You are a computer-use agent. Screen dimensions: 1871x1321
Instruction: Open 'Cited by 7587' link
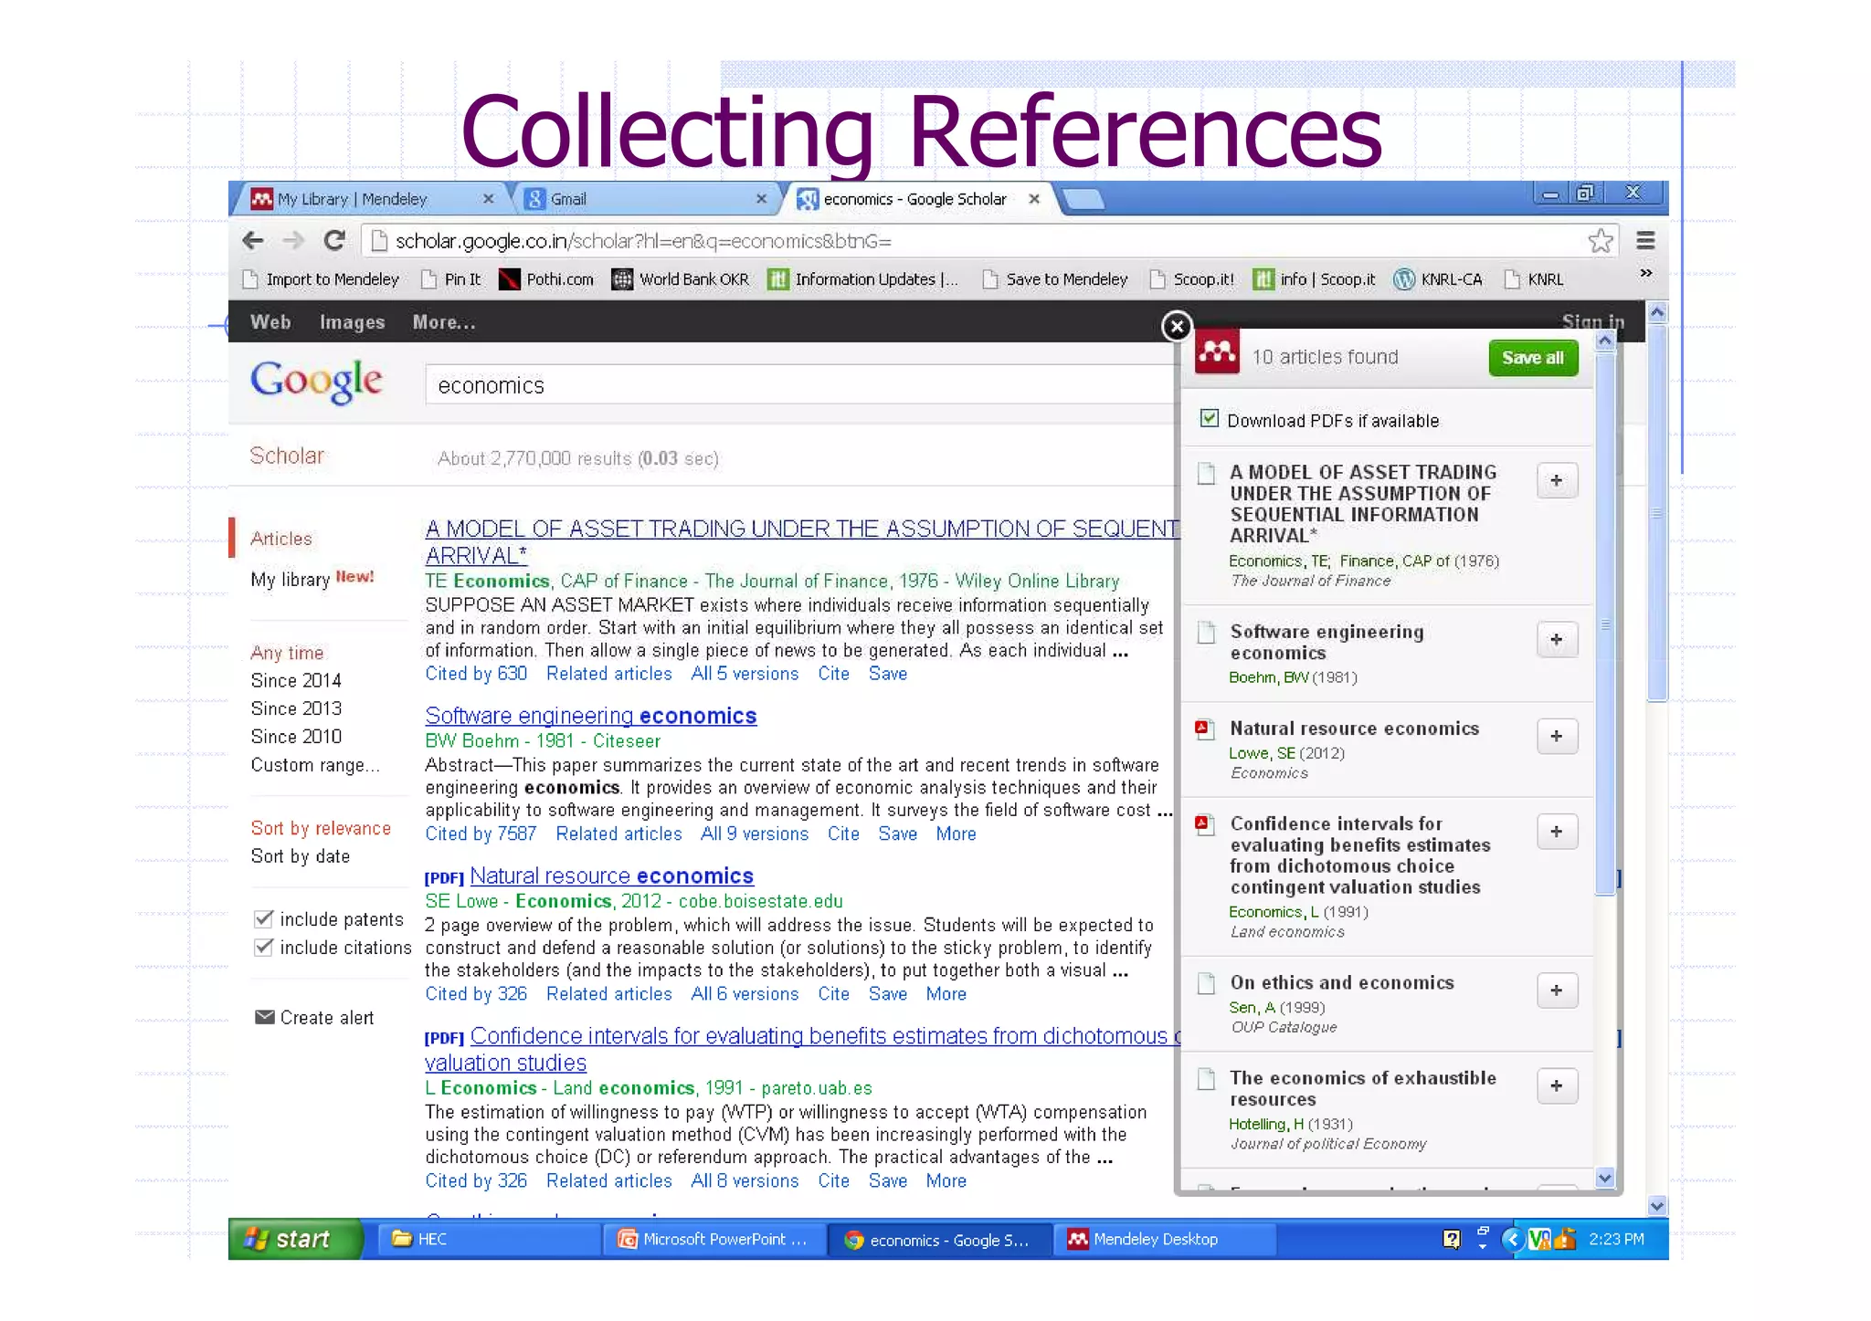[x=481, y=833]
